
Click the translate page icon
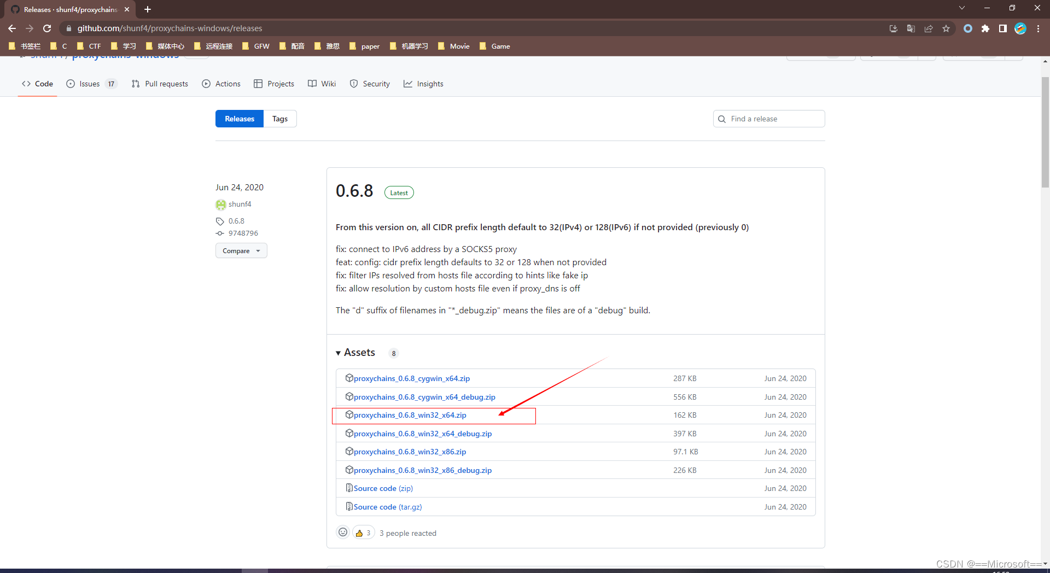911,28
